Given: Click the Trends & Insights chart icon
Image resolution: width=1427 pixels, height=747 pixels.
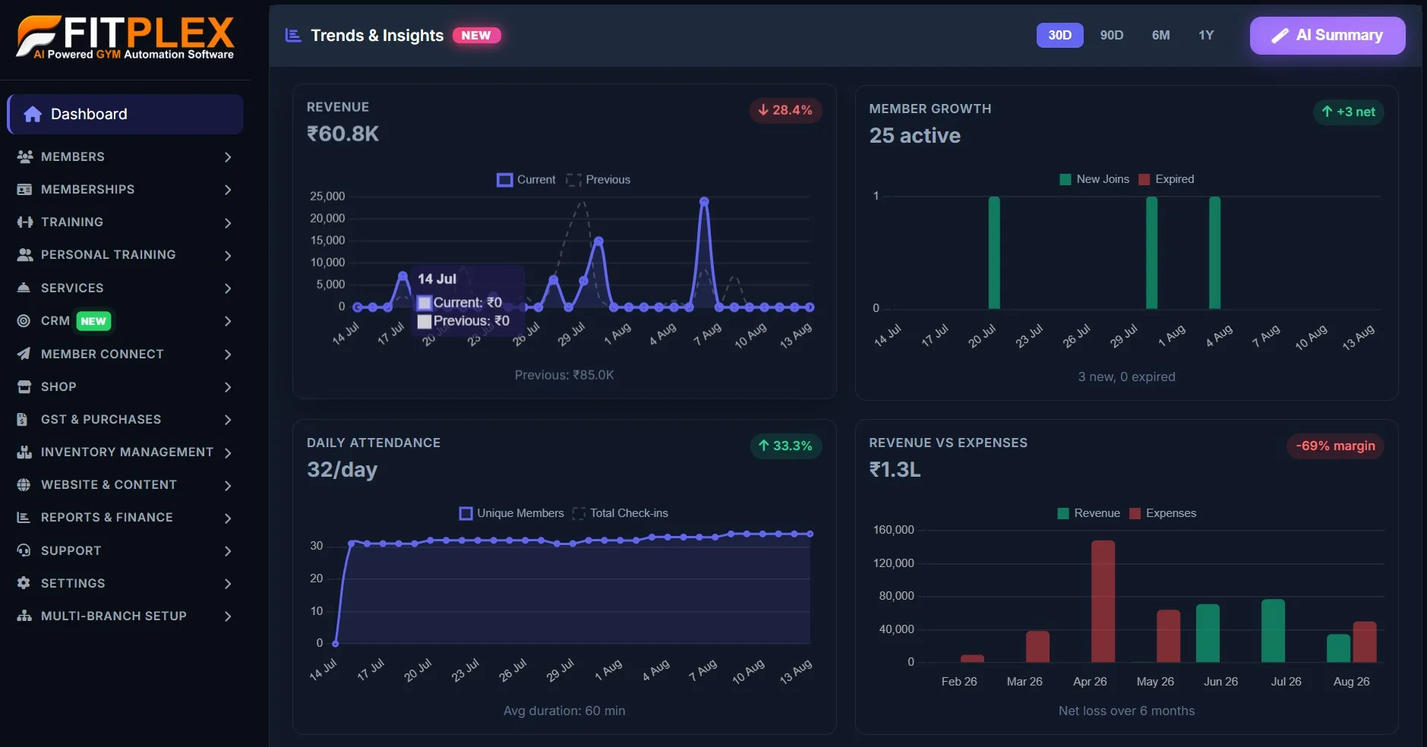Looking at the screenshot, I should [x=293, y=35].
